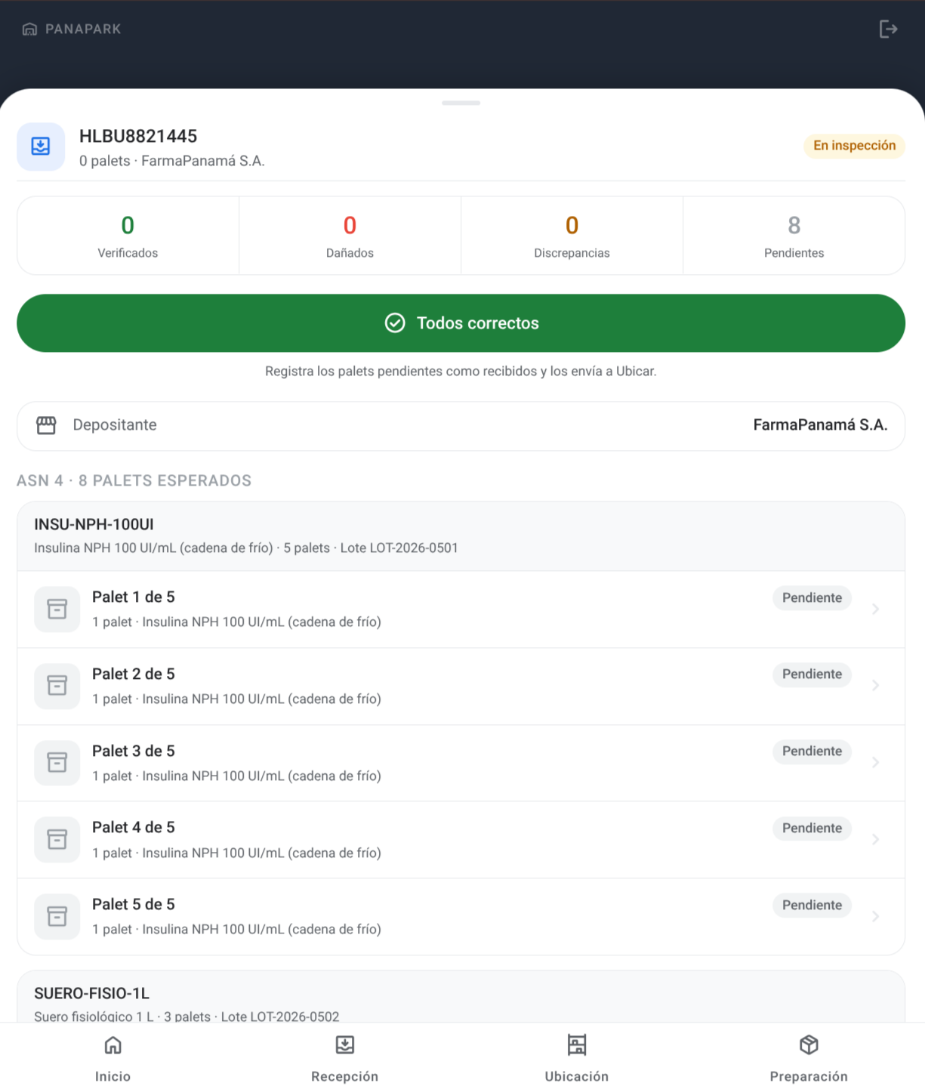Switch to the Ubicación tab label
The height and width of the screenshot is (1086, 925).
pos(577,1076)
